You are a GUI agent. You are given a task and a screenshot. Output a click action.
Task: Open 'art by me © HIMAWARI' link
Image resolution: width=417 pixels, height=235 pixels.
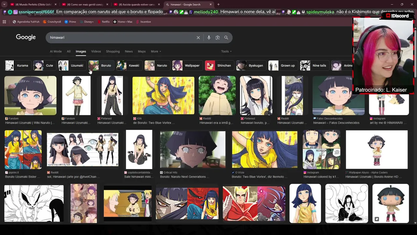coord(388,123)
